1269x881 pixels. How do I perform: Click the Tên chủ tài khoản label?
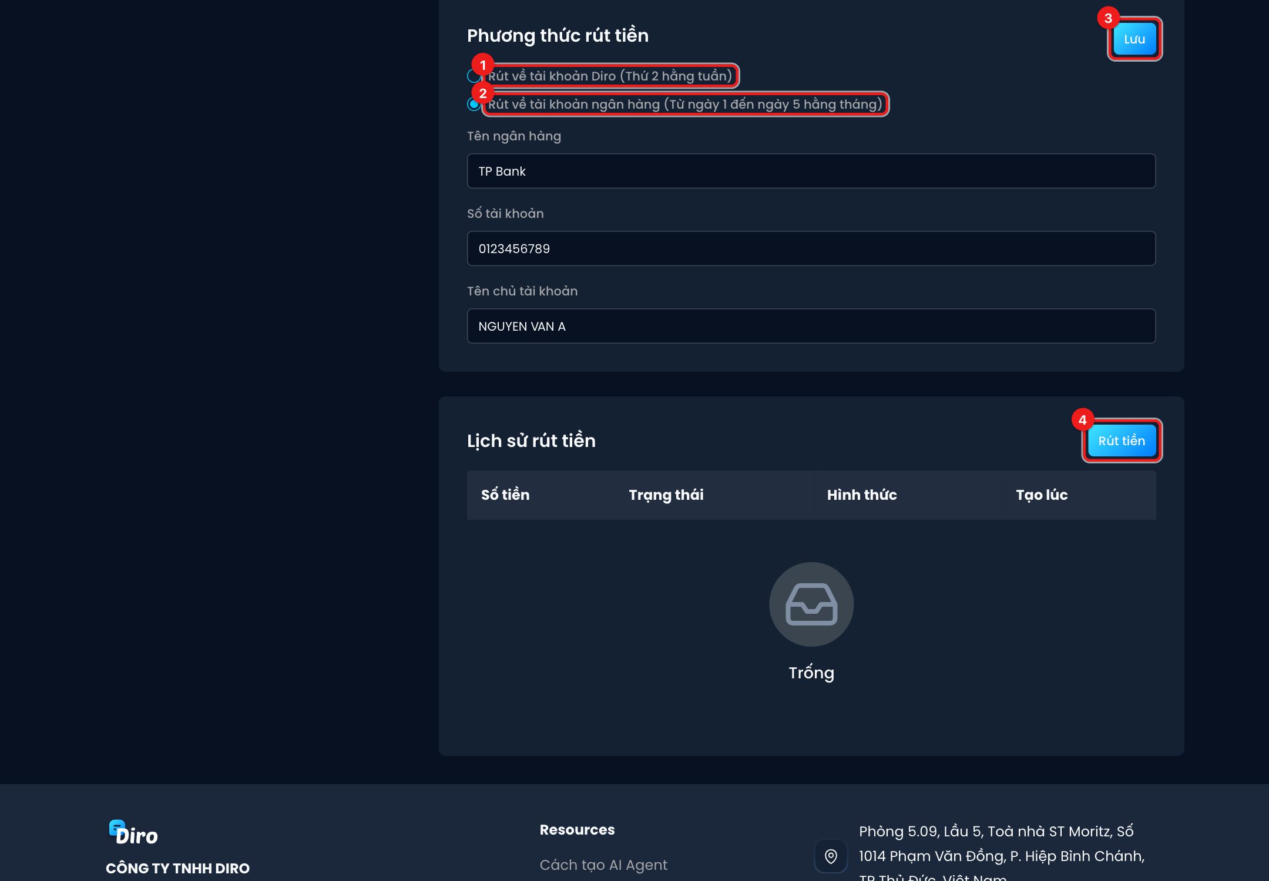pyautogui.click(x=522, y=291)
